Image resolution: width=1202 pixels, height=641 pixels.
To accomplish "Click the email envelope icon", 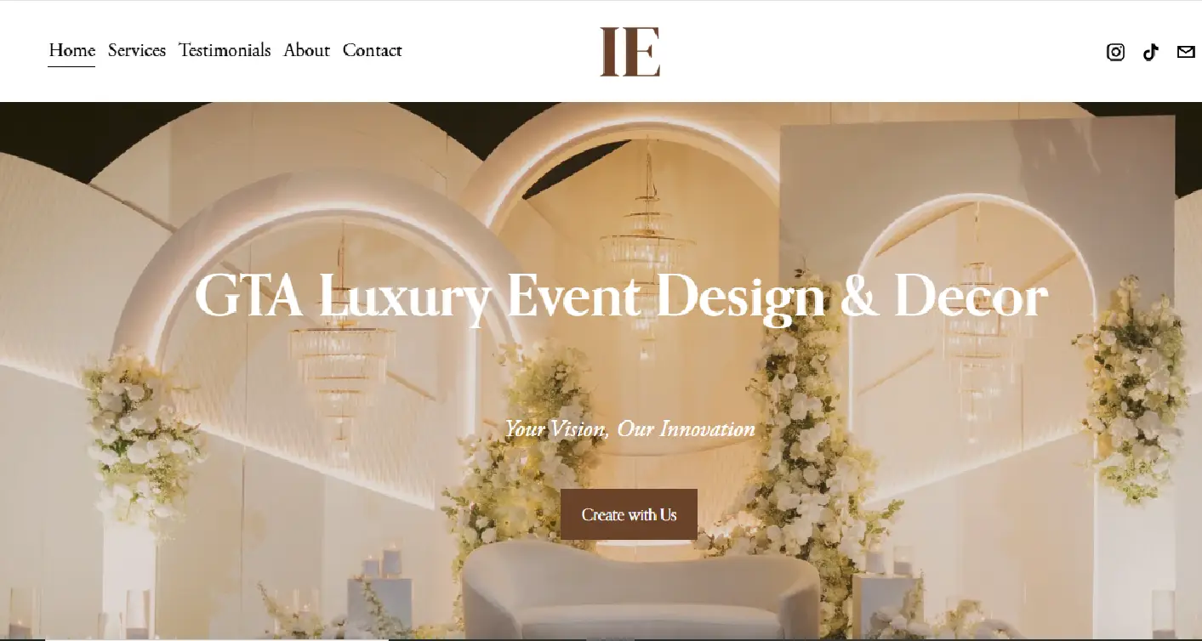I will 1186,52.
